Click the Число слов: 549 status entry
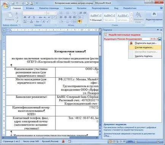 (31, 141)
